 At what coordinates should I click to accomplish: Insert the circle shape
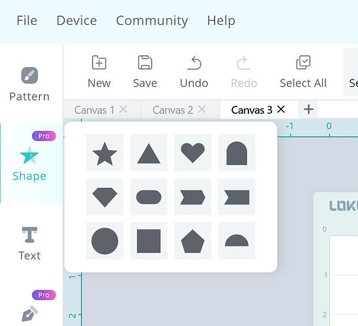click(104, 241)
